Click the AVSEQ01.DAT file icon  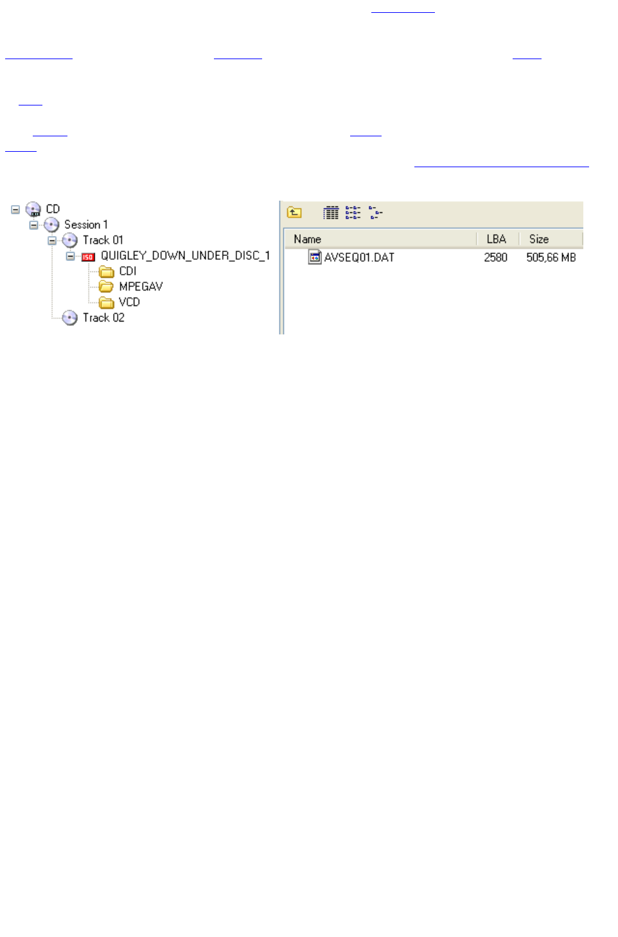click(315, 257)
